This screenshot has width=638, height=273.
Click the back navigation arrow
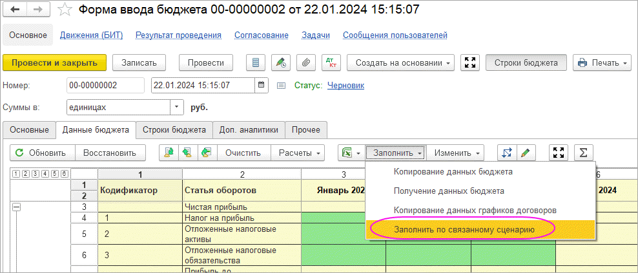coord(15,10)
